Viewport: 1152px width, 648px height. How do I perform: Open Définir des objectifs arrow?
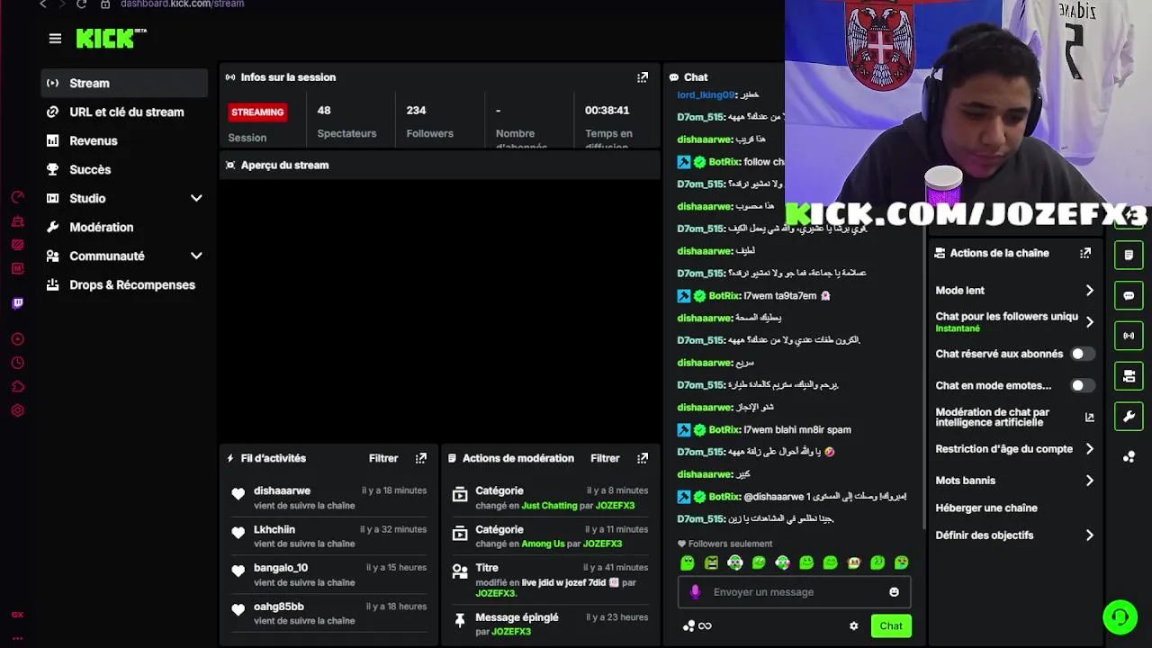point(1089,535)
